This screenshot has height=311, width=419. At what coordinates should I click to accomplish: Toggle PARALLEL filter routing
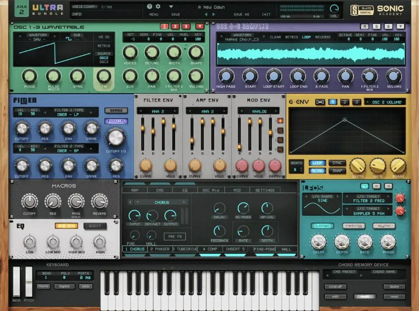(x=116, y=121)
